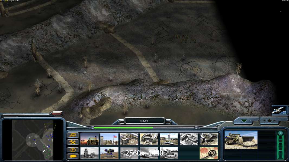Collapse control bar with green down arrow

point(244,121)
